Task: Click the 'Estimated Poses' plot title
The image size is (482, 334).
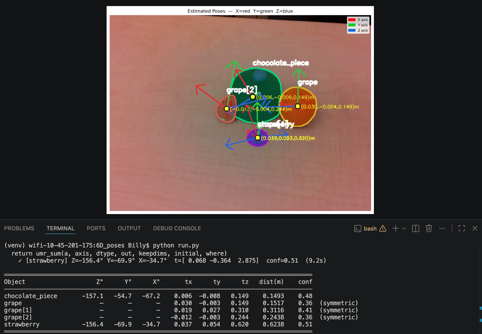Action: click(x=240, y=11)
